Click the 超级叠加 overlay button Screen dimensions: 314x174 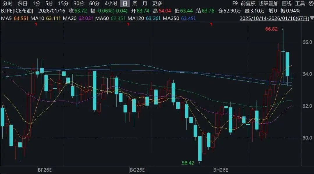click(x=268, y=3)
